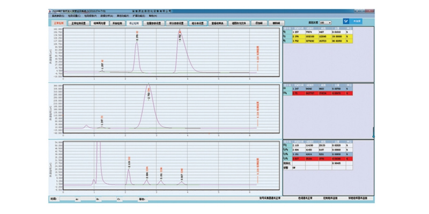Open the 帮助(H) help menu

coord(153,16)
